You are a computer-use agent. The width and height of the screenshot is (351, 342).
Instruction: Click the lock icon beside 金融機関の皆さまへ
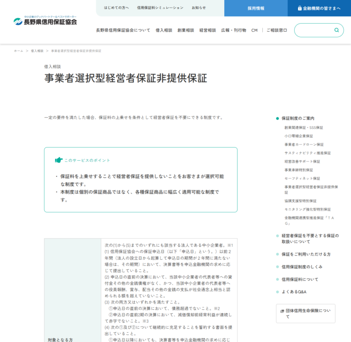click(x=300, y=8)
